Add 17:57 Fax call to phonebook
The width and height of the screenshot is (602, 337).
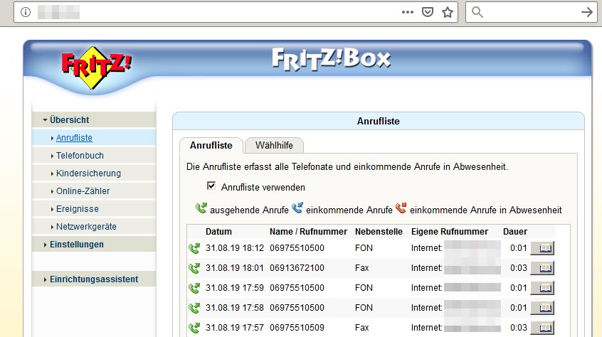(x=542, y=328)
